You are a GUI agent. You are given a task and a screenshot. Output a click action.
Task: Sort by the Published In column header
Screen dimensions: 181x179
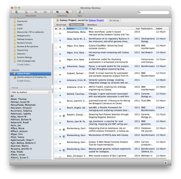(x=148, y=29)
